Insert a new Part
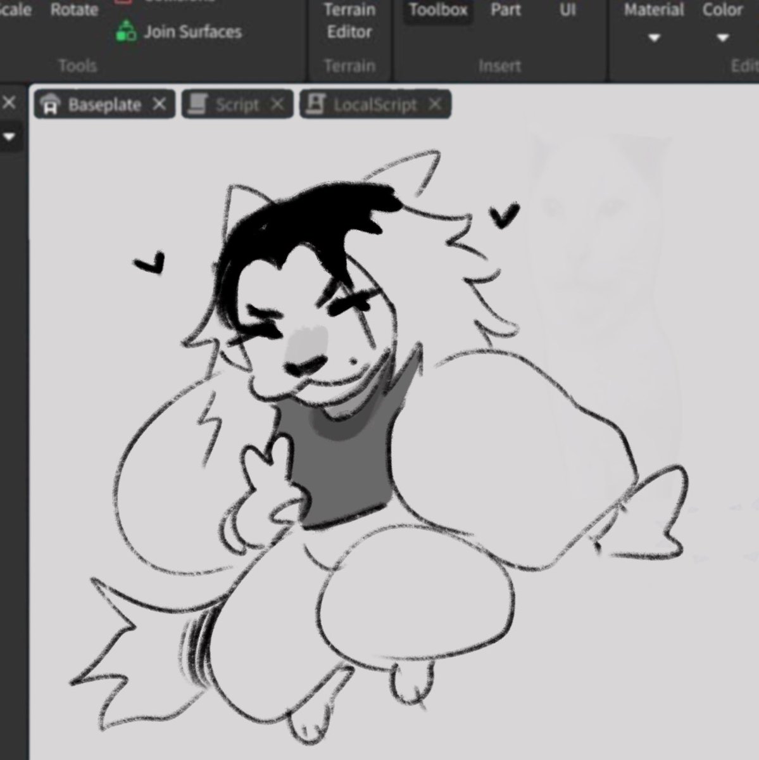The image size is (759, 760). [x=506, y=9]
